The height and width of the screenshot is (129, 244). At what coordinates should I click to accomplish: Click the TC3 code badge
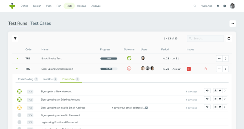pyautogui.click(x=30, y=108)
